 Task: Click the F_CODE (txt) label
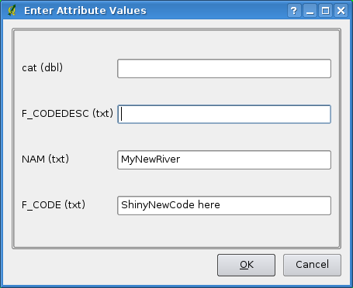coord(54,205)
